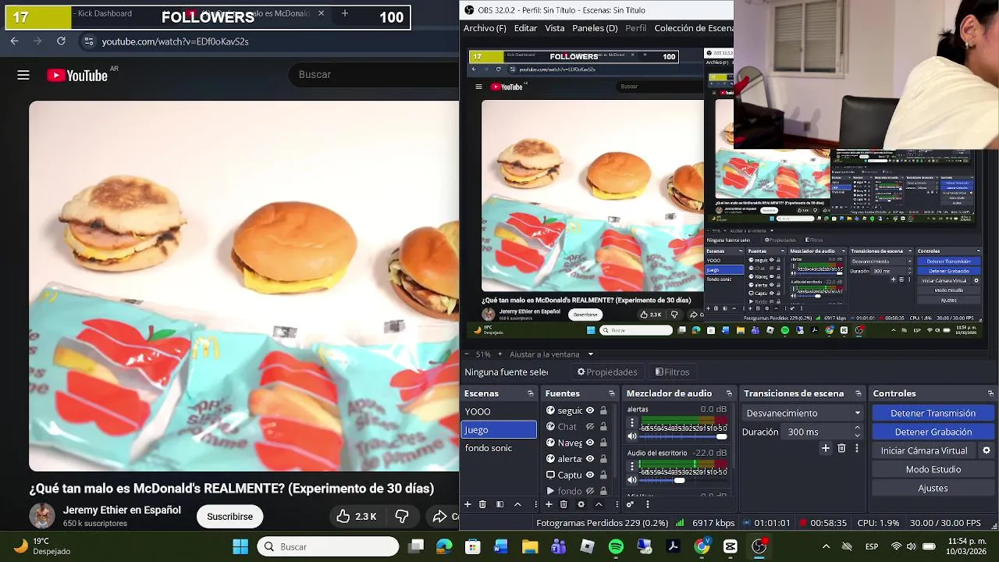Open Windows Start menu
Viewport: 999px width, 562px height.
240,546
